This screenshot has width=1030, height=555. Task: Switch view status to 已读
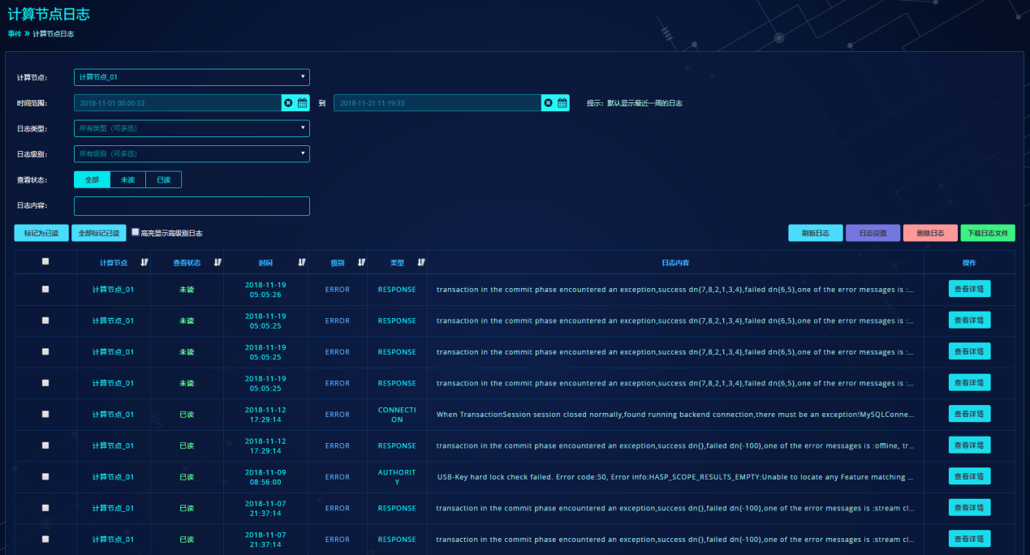pyautogui.click(x=164, y=179)
